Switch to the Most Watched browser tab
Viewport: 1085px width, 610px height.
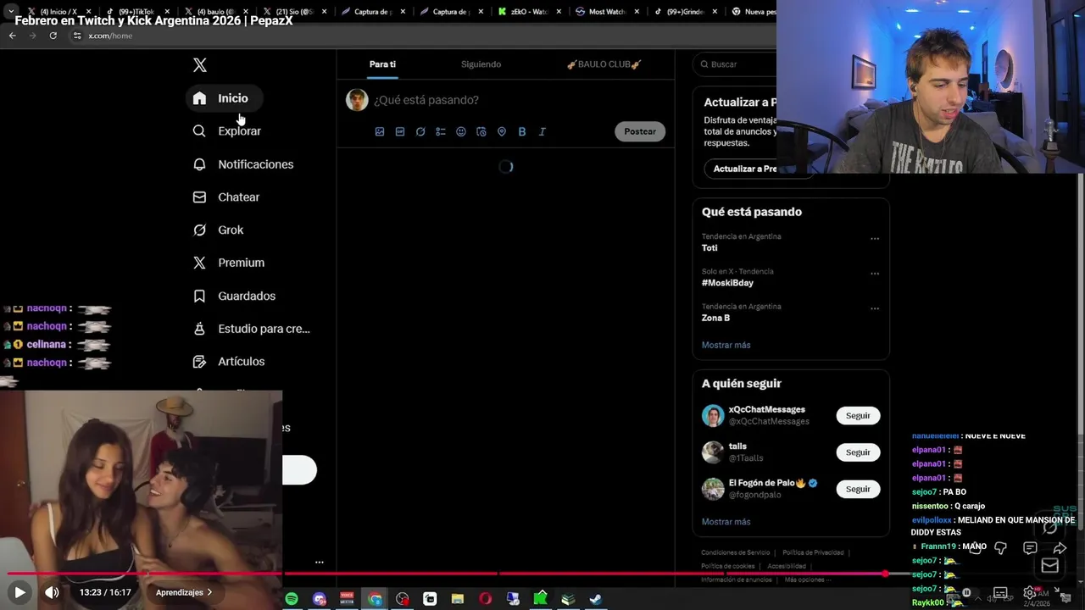pos(607,12)
